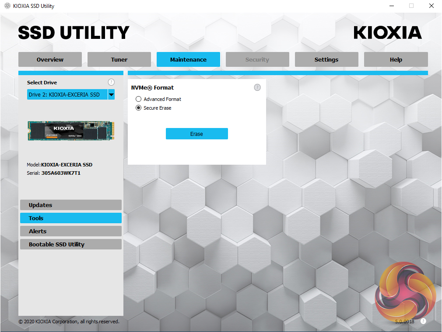Screen dimensions: 442x332
Task: Minimize the KIOXIA SSD Utility window
Action: 392,6
